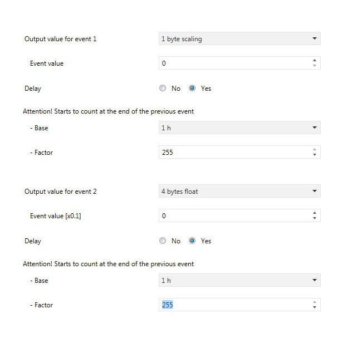Viewport: 362px width, 348px height.
Task: Click the event 1 Event value field
Action: pos(234,63)
